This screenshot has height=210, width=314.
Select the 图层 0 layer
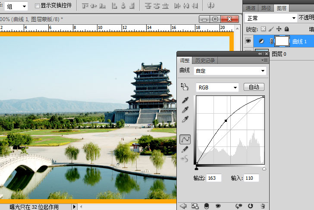coord(279,54)
